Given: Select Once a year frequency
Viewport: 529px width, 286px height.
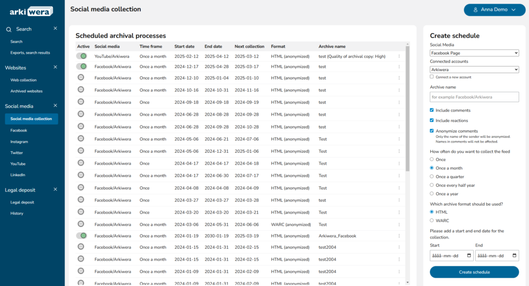Looking at the screenshot, I should coord(432,194).
